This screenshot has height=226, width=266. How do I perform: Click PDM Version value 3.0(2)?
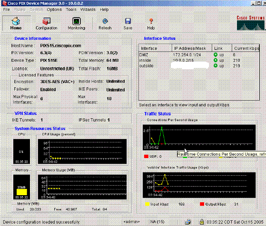tap(112, 53)
